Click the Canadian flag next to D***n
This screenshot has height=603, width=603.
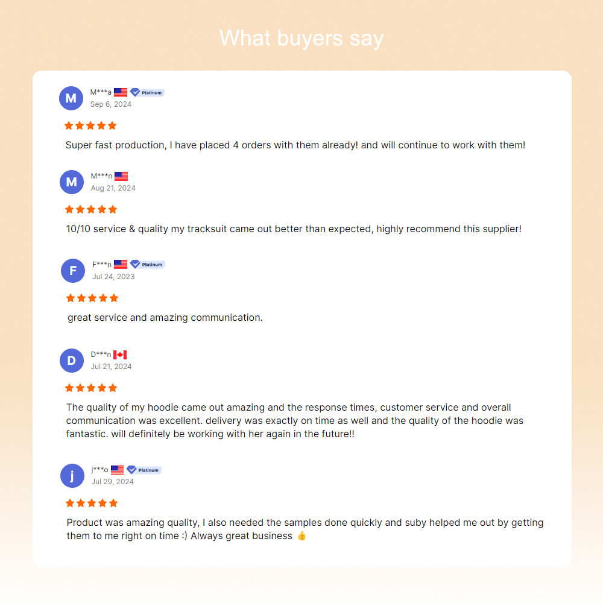(120, 355)
